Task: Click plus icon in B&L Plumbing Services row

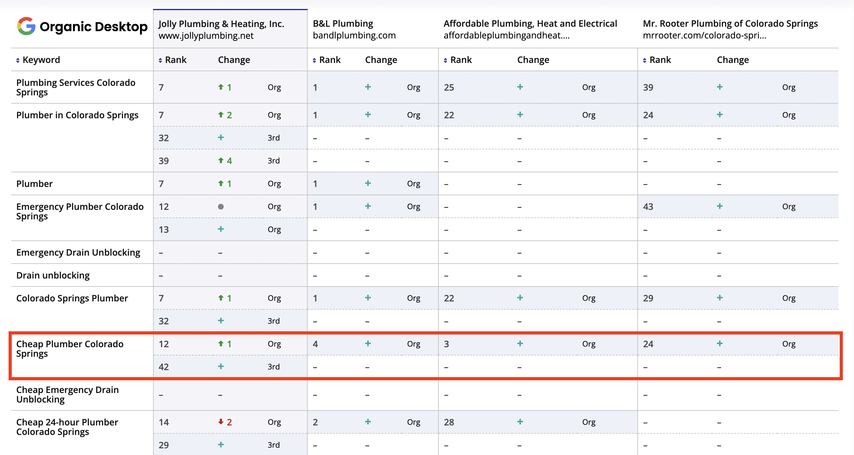Action: point(368,87)
